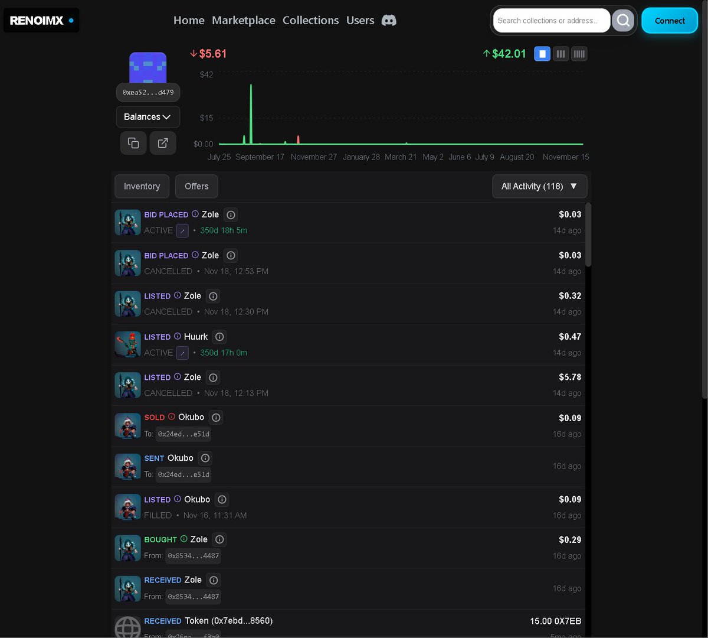Click the Connect wallet button

click(670, 21)
